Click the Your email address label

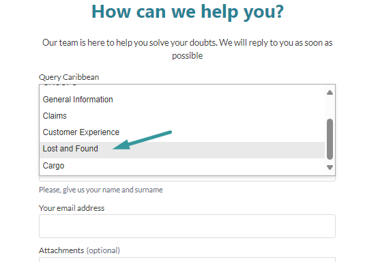point(72,208)
